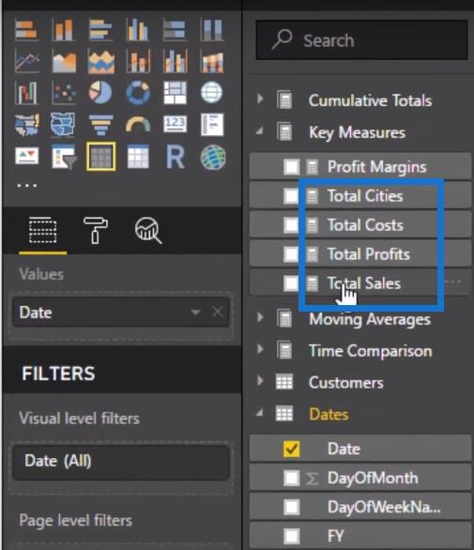Choose the donut chart visualization
Screen dimensions: 474x550
[x=138, y=93]
